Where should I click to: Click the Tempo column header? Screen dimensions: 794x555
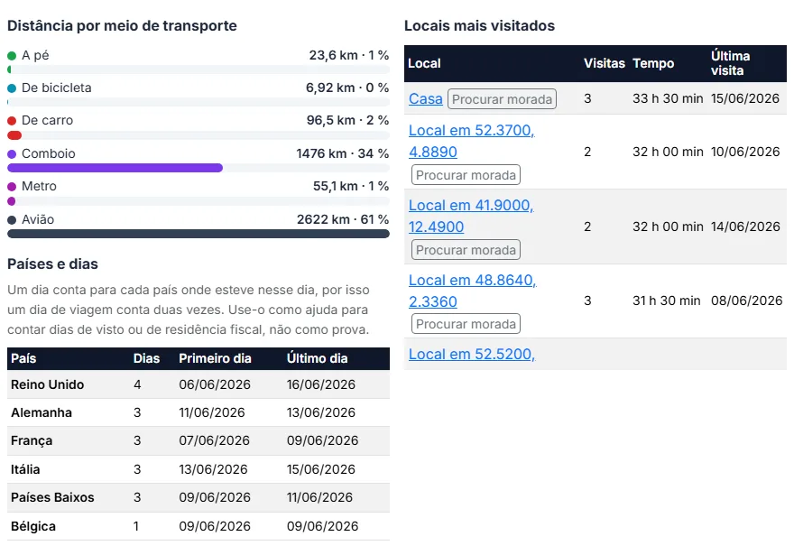pos(653,63)
